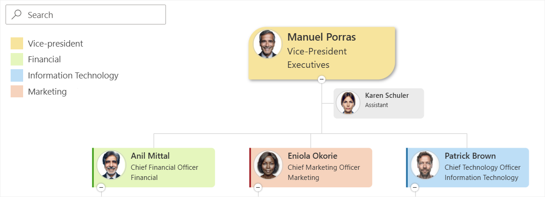
Task: Click the Marketing peach legend swatch
Action: click(x=17, y=91)
